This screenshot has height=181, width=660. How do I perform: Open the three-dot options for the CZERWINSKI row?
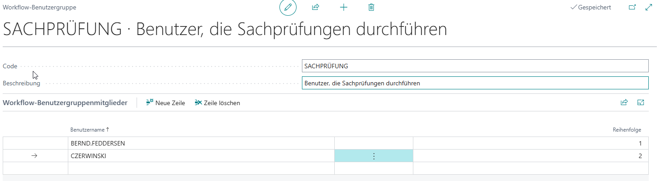[x=373, y=156]
